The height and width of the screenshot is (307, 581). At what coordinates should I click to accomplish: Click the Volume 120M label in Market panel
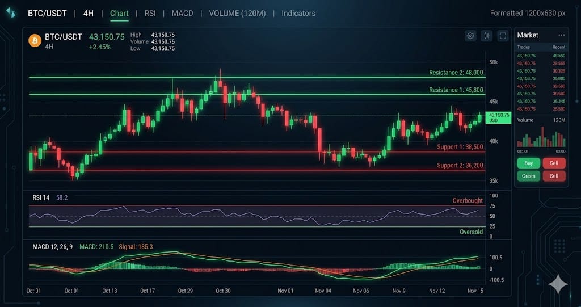(541, 120)
